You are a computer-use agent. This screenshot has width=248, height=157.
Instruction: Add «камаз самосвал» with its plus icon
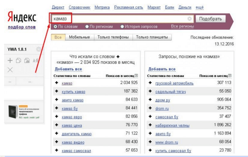(57, 150)
